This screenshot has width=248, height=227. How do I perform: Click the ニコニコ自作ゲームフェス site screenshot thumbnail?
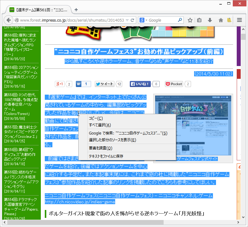193,125
